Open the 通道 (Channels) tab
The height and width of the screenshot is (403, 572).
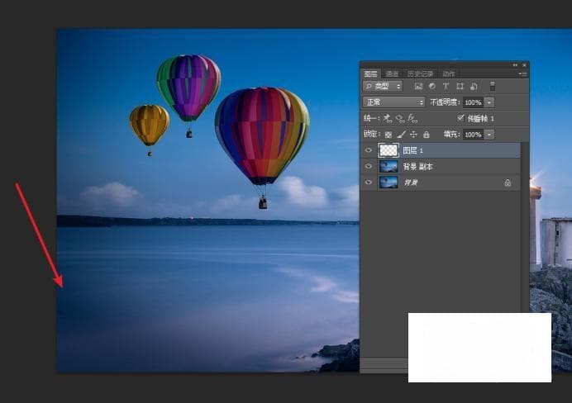392,74
